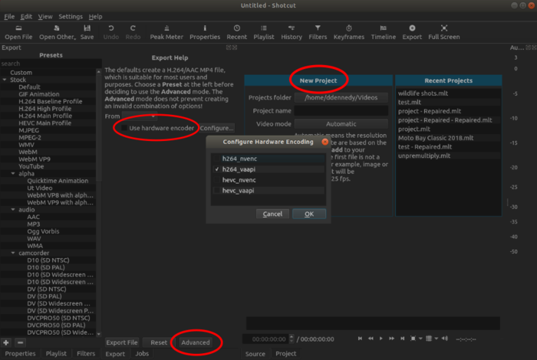Click the Advanced export button

tap(196, 342)
